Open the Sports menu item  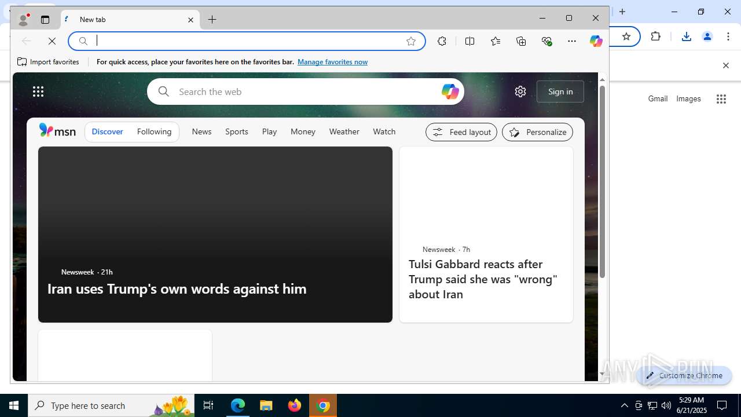pyautogui.click(x=237, y=132)
